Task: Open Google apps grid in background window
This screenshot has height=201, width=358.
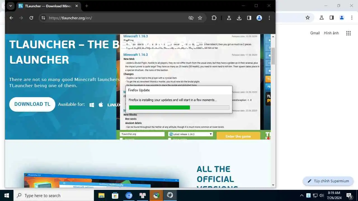Action: (x=348, y=33)
